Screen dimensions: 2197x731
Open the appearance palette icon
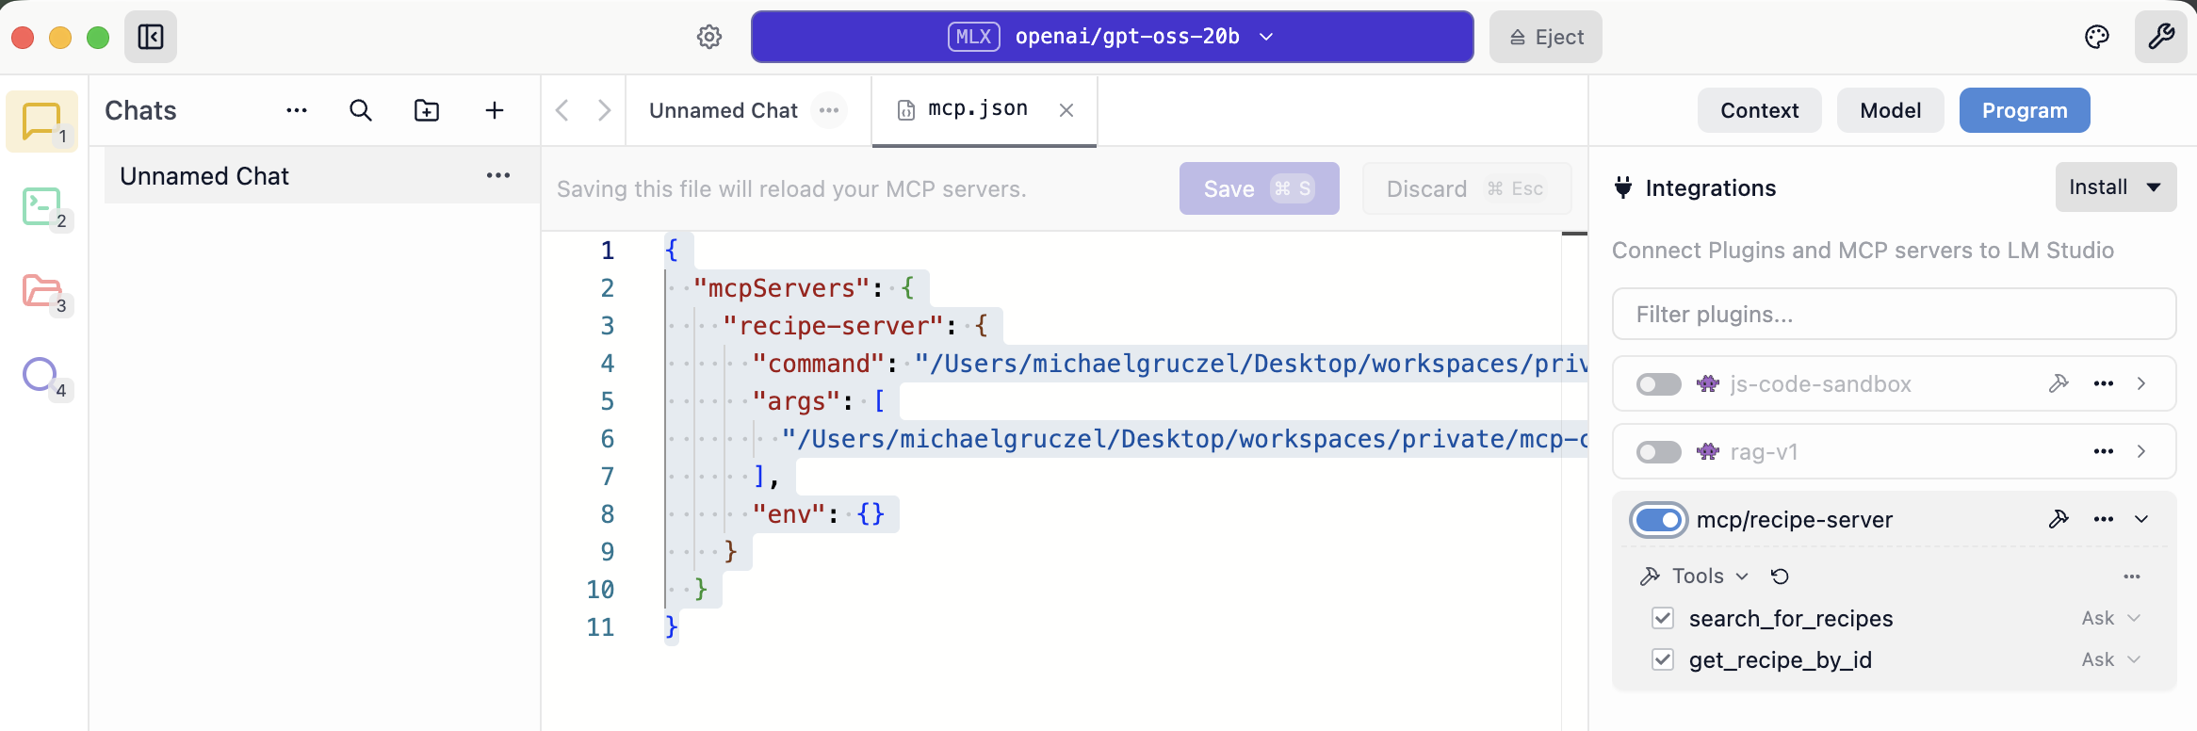(2097, 37)
